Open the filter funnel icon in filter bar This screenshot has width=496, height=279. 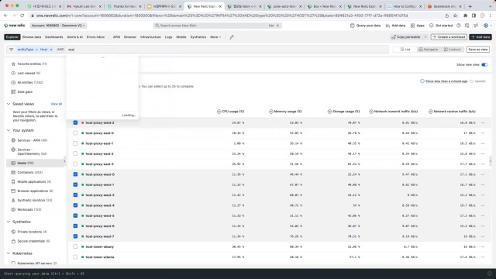point(12,50)
